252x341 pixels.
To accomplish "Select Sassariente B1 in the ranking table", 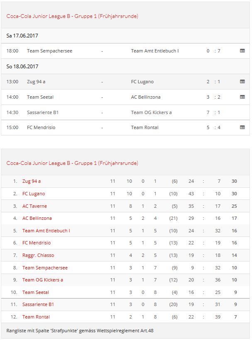I will point(38,304).
